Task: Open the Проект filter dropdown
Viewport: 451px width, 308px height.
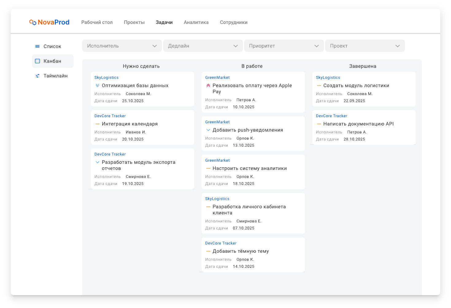Action: click(365, 46)
